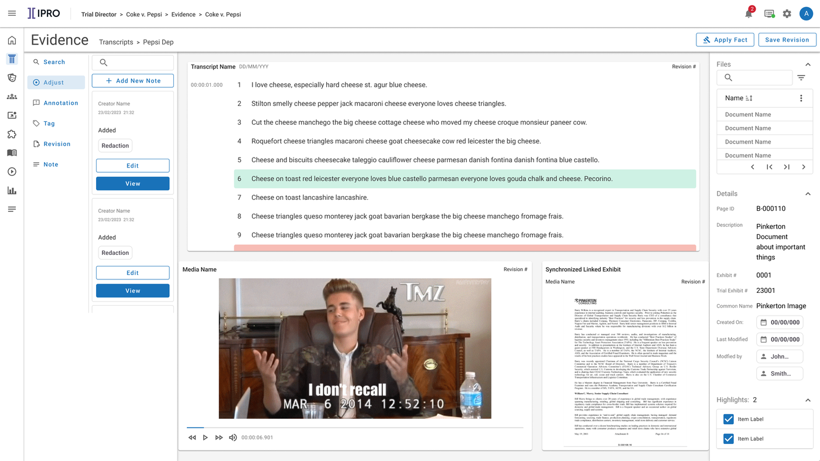Image resolution: width=820 pixels, height=461 pixels.
Task: Open the Created On date picker
Action: 780,322
